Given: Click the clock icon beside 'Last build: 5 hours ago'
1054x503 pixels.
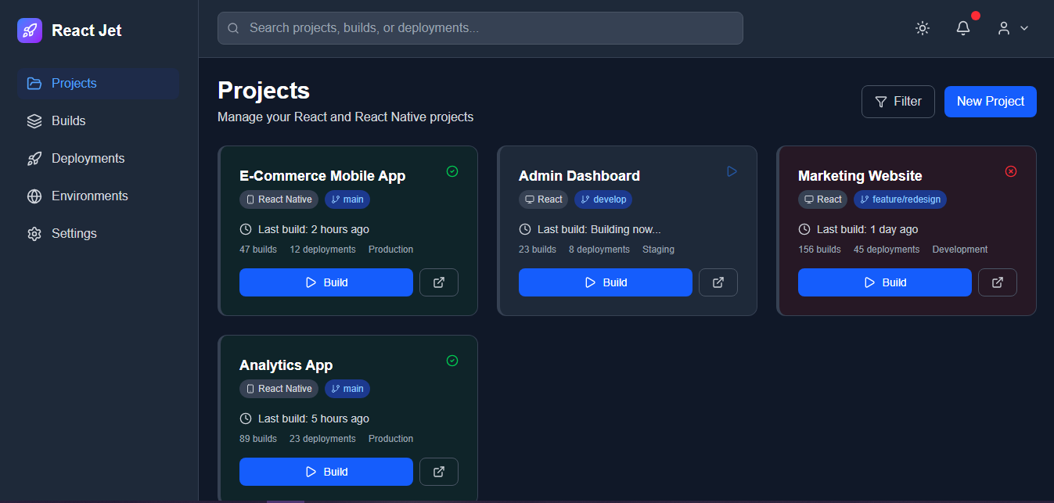Looking at the screenshot, I should coord(246,419).
